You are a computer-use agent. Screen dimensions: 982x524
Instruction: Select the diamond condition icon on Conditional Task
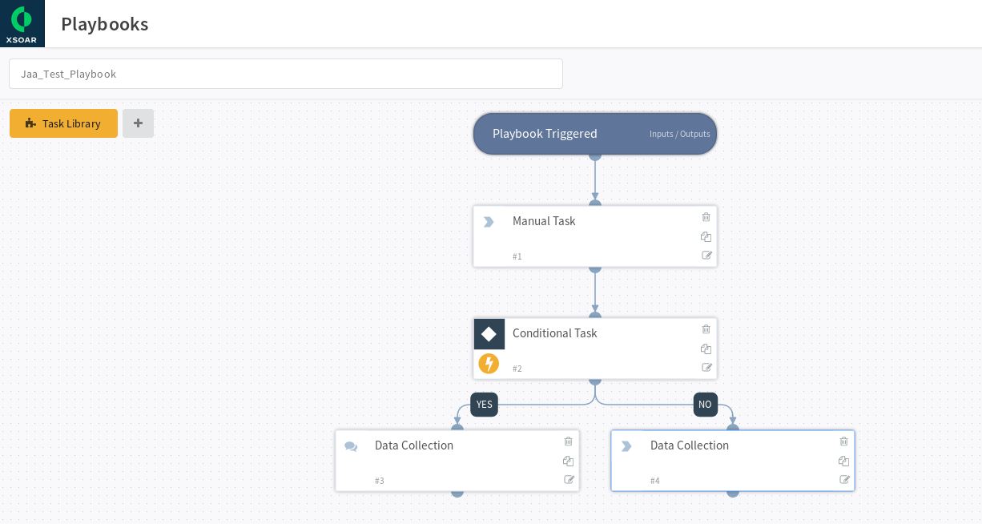pos(489,334)
